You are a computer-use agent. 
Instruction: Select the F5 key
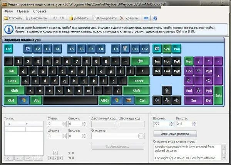pos(72,49)
